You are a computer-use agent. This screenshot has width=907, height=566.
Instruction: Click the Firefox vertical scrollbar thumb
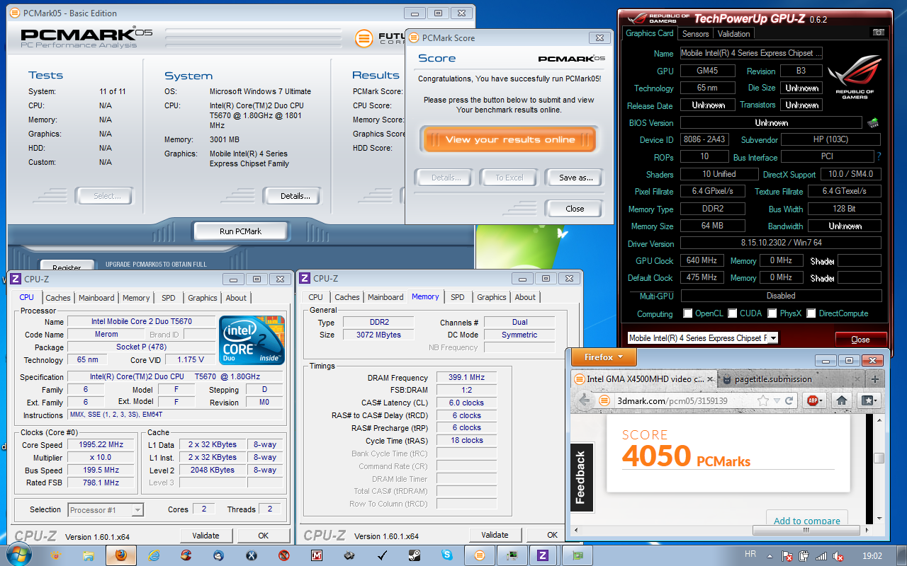(x=879, y=459)
